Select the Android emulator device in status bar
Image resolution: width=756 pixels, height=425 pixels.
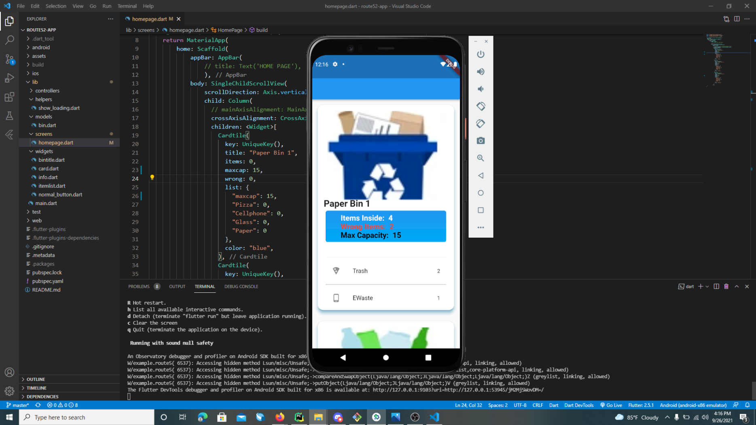pos(693,405)
